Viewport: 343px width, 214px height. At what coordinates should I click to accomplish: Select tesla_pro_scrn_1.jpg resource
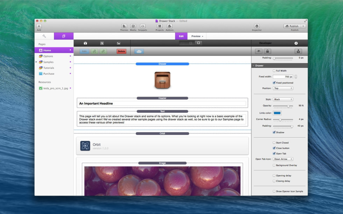(x=54, y=88)
